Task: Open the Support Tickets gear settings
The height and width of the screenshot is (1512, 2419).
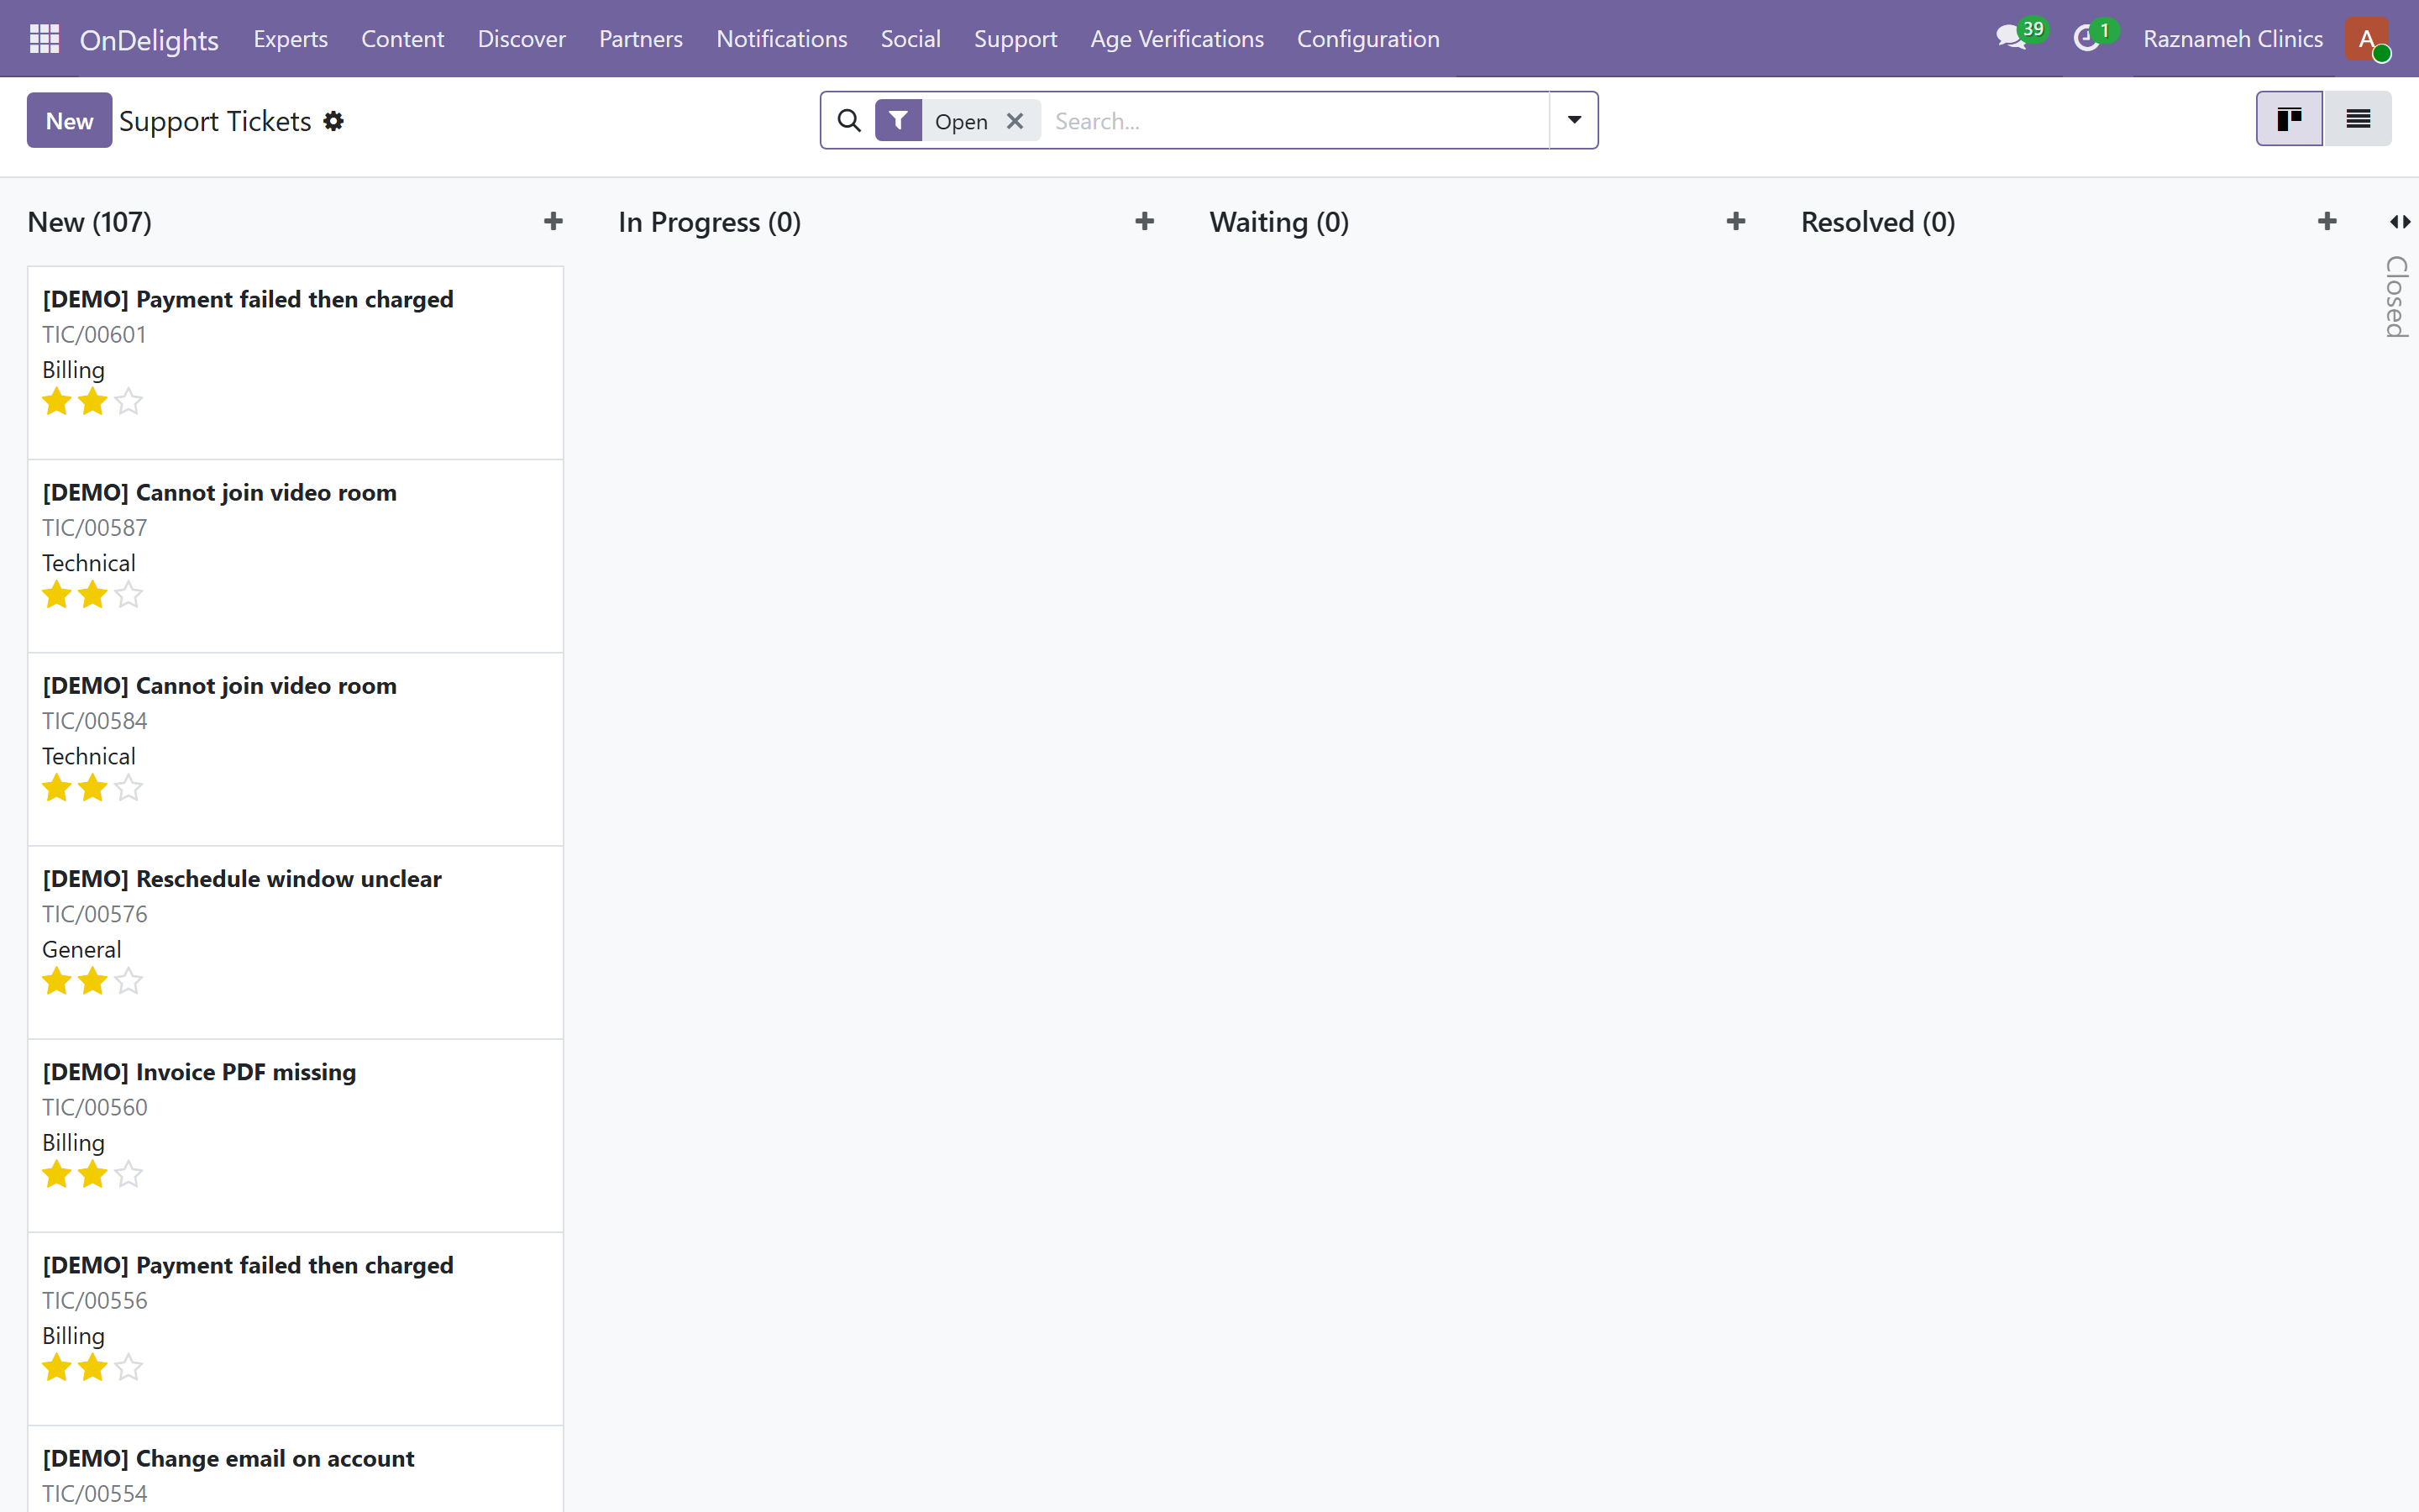Action: 333,121
